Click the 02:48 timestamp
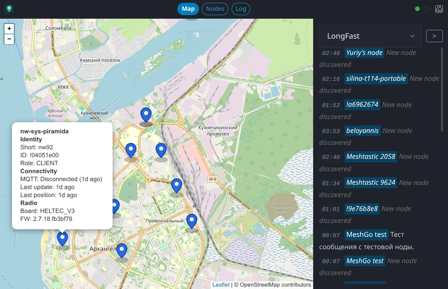 click(331, 53)
